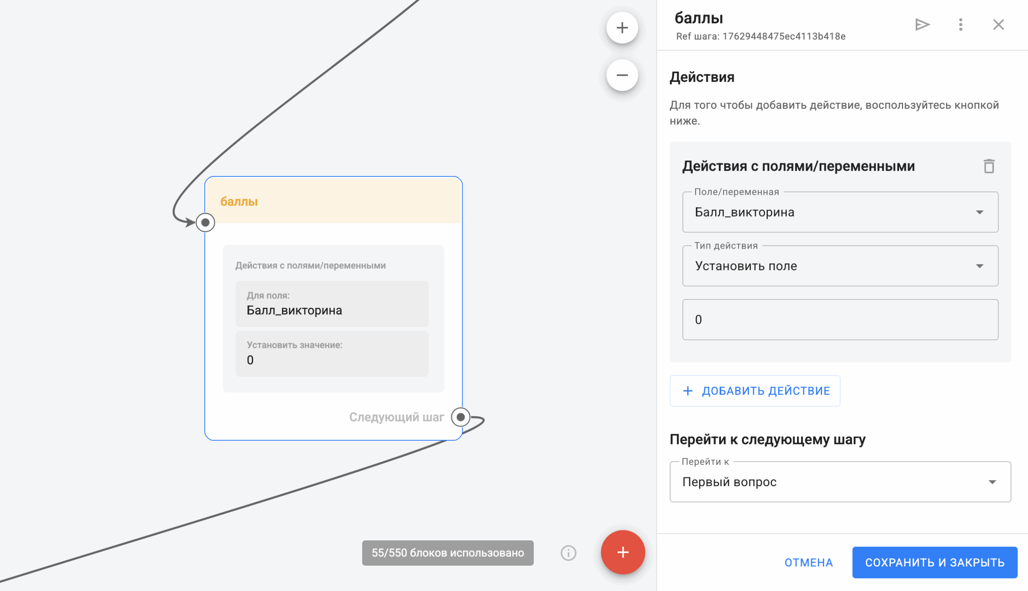Click the red add block button

click(x=623, y=552)
